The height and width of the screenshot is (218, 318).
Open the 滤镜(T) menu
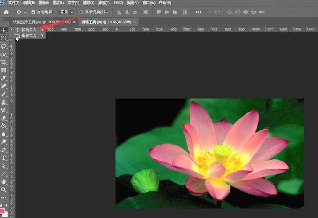104,3
